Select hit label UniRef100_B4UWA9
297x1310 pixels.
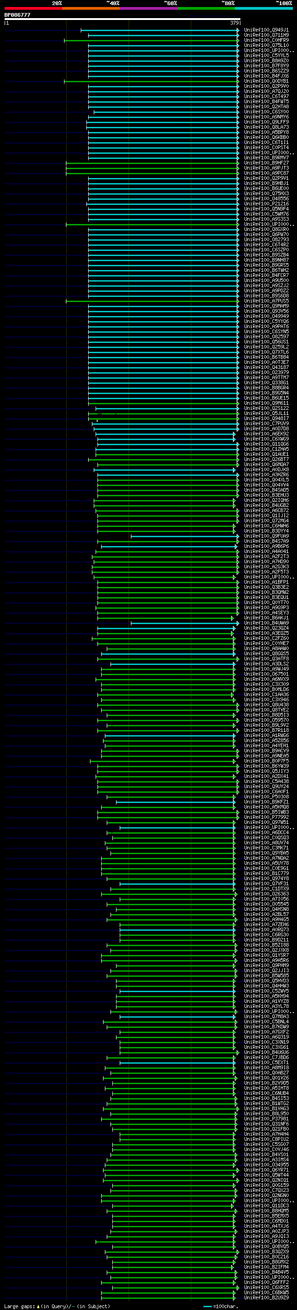point(266,623)
